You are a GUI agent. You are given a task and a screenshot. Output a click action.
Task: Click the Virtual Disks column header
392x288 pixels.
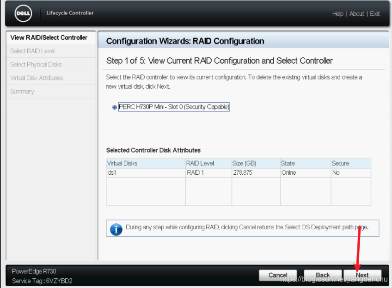tap(146, 163)
